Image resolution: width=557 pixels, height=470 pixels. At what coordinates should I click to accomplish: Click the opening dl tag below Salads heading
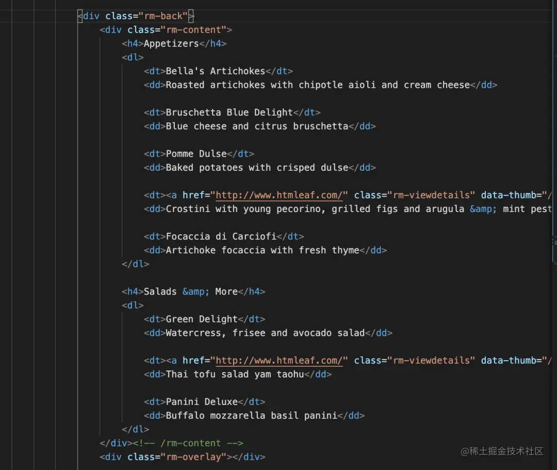pos(133,305)
